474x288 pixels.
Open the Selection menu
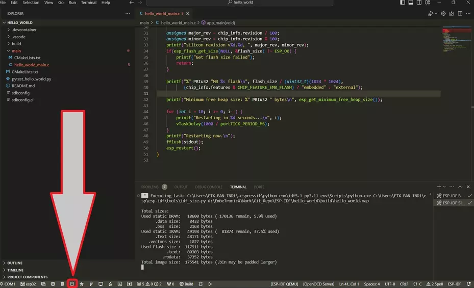[x=31, y=3]
